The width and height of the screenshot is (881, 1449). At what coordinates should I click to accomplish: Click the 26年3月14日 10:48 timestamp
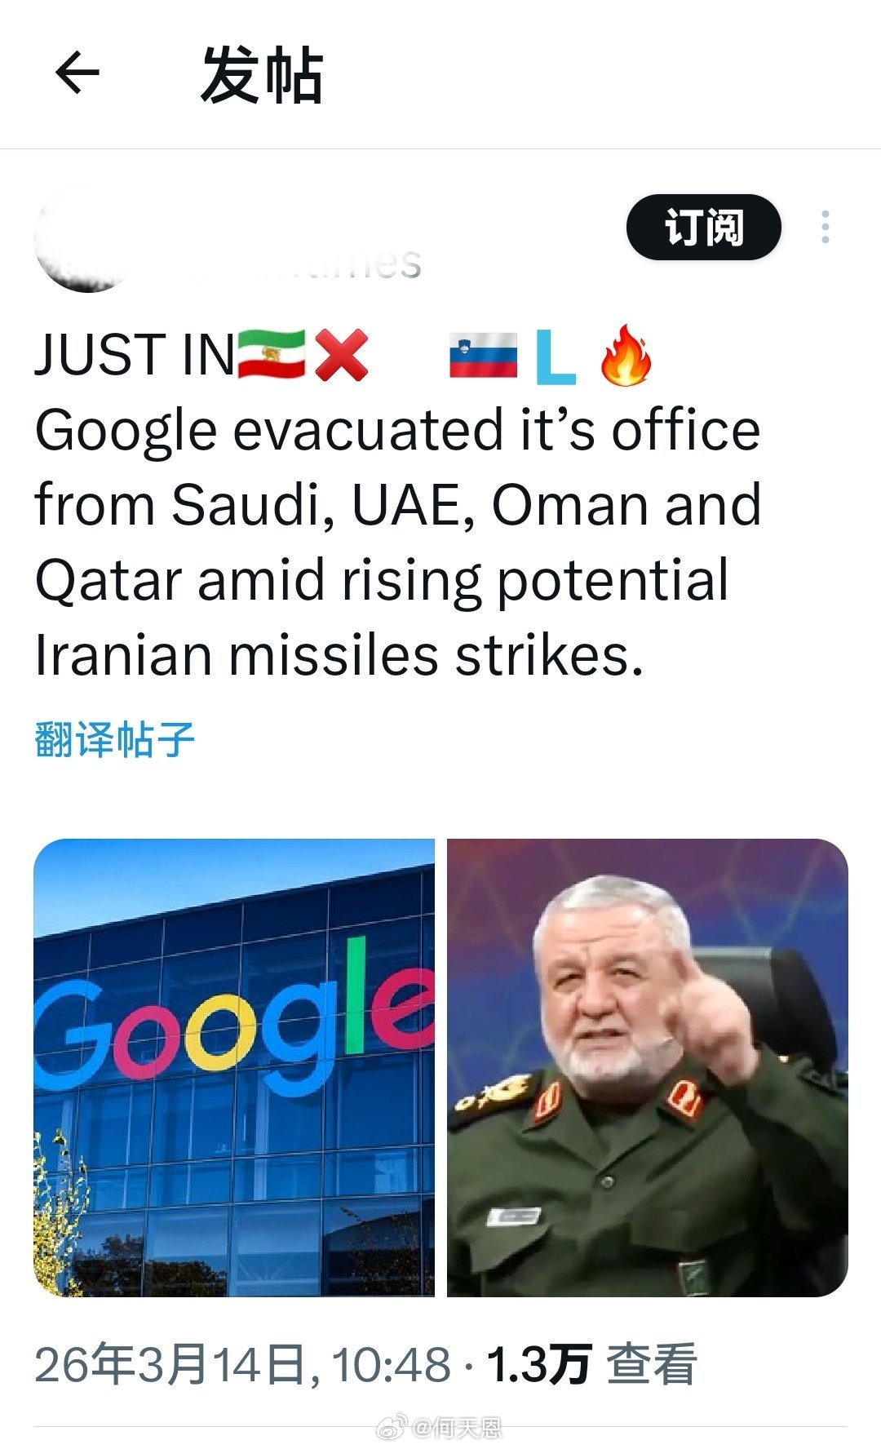click(242, 1364)
